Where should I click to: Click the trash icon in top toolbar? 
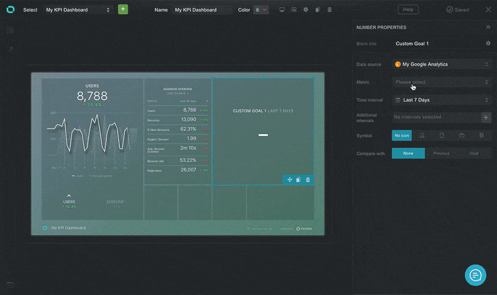(329, 10)
